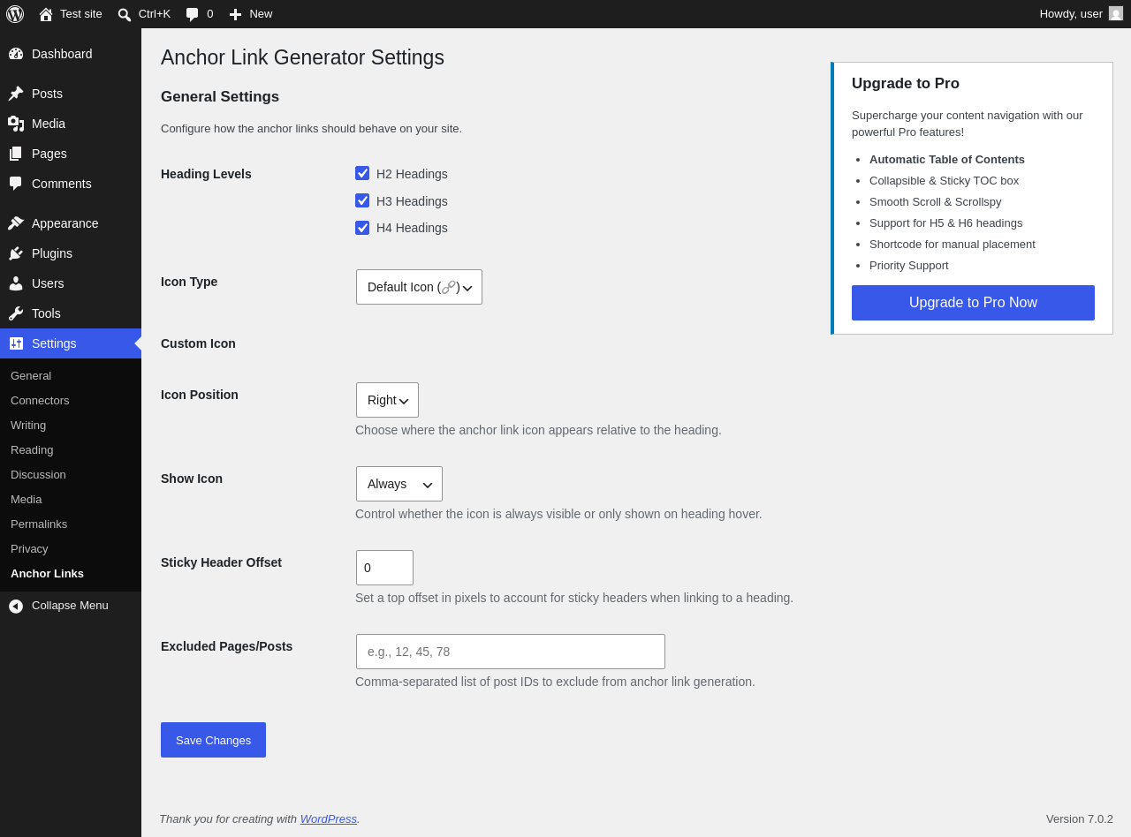Viewport: 1131px width, 837px height.
Task: Click the WordPress logo icon
Action: coord(15,14)
